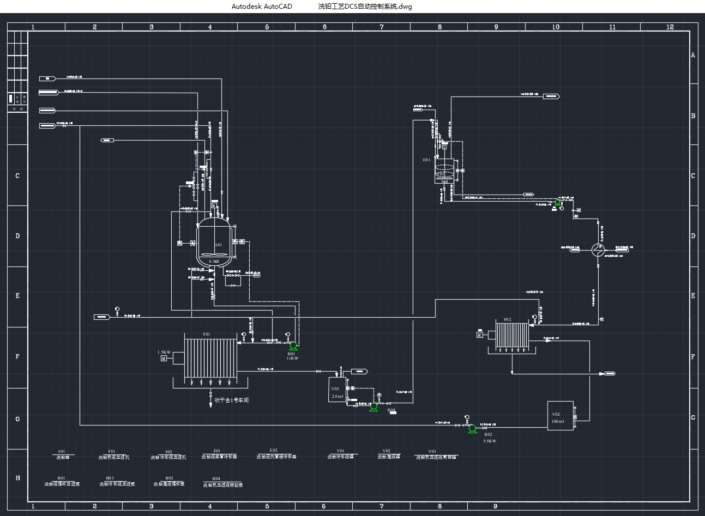705x516 pixels.
Task: Pick the circular heat exchanger symbol
Action: tap(598, 249)
